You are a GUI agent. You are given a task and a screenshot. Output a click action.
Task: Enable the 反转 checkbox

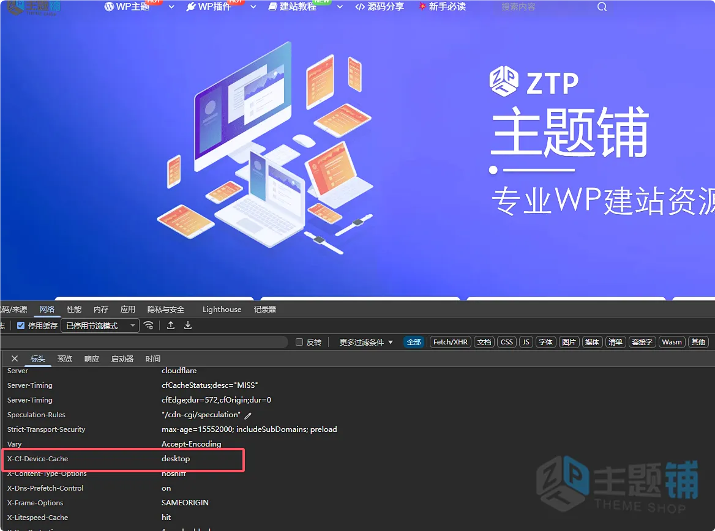click(x=299, y=342)
